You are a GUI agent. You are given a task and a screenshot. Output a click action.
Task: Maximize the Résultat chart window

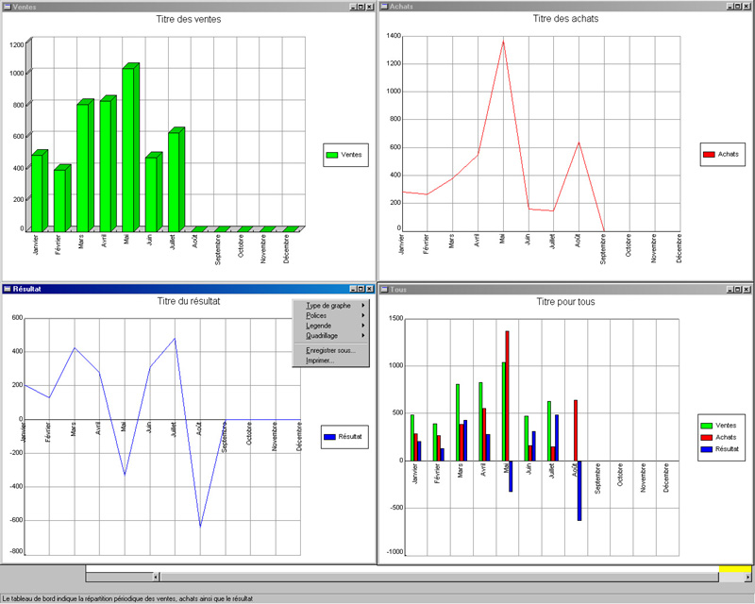pos(361,288)
